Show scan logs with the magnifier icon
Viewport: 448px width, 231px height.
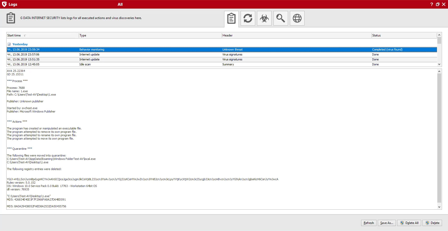[281, 18]
